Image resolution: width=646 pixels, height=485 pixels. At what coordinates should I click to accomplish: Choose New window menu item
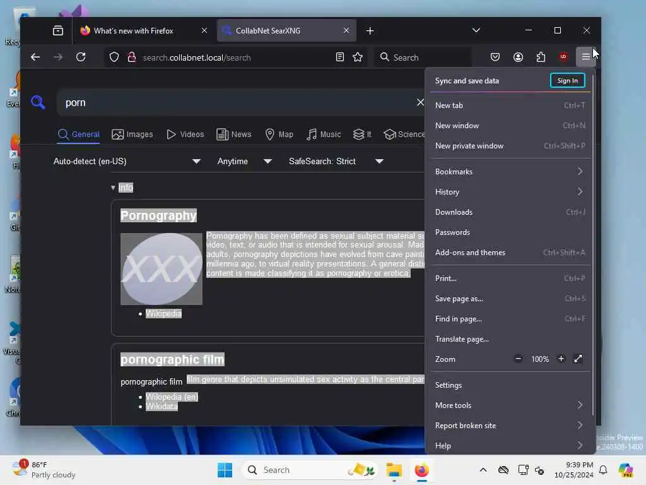(x=510, y=126)
